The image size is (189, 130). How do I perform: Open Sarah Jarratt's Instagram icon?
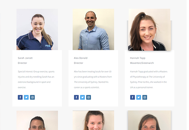click(x=32, y=97)
